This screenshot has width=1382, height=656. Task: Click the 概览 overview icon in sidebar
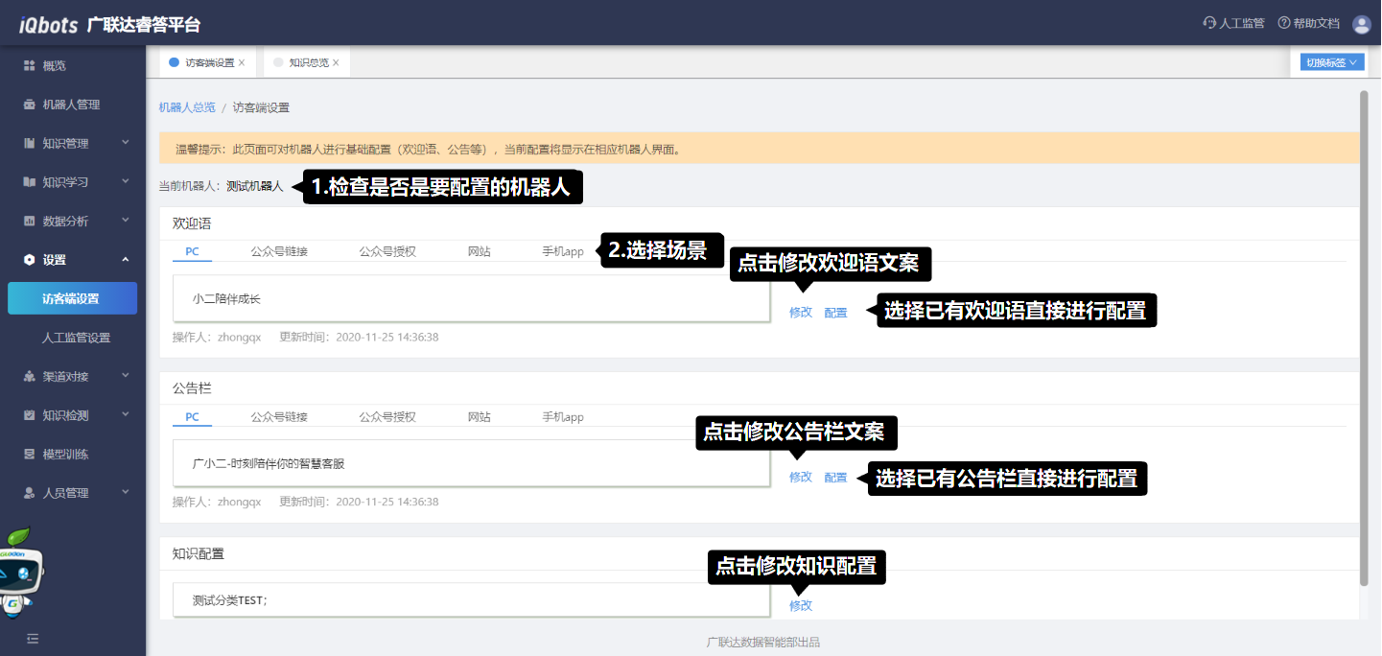(30, 66)
